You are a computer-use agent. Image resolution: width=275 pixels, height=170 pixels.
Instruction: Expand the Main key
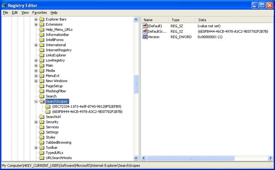[36, 65]
